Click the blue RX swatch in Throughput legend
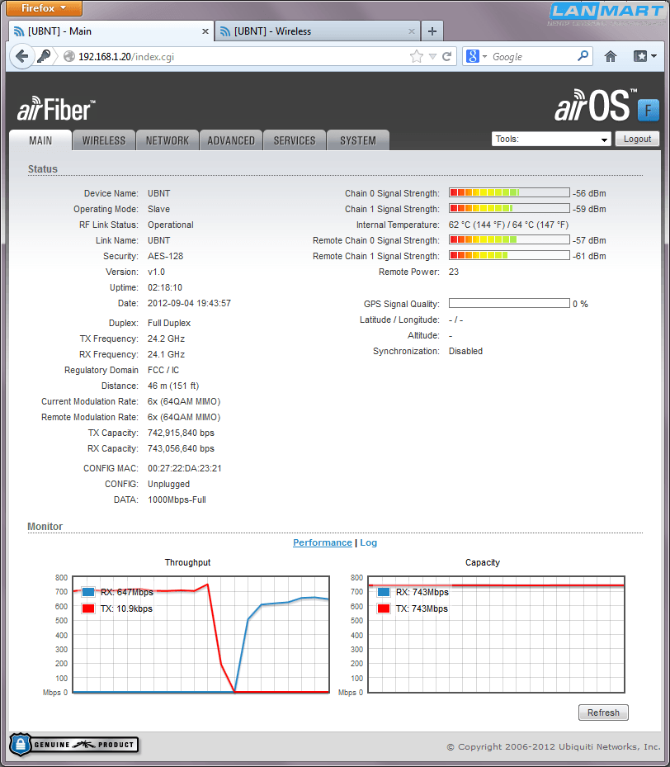This screenshot has width=670, height=767. [x=88, y=592]
